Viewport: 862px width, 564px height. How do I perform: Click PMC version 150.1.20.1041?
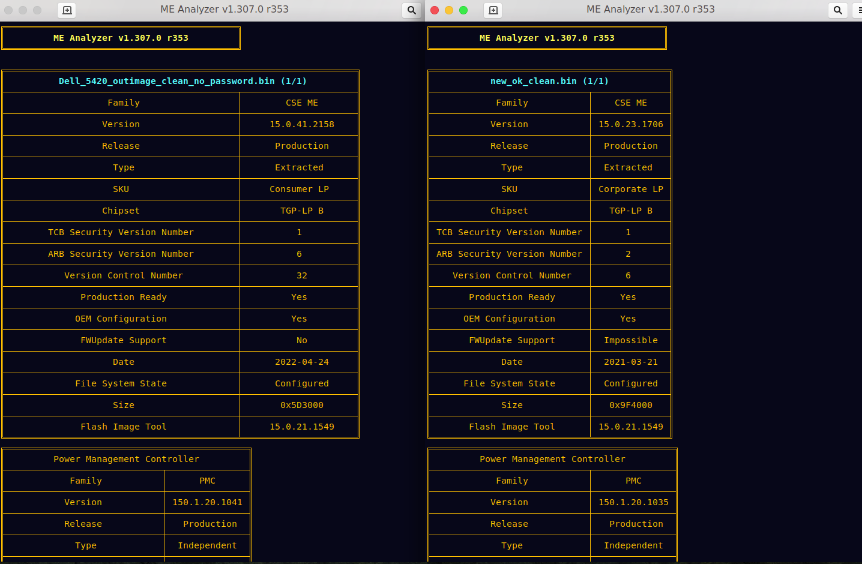click(x=207, y=502)
